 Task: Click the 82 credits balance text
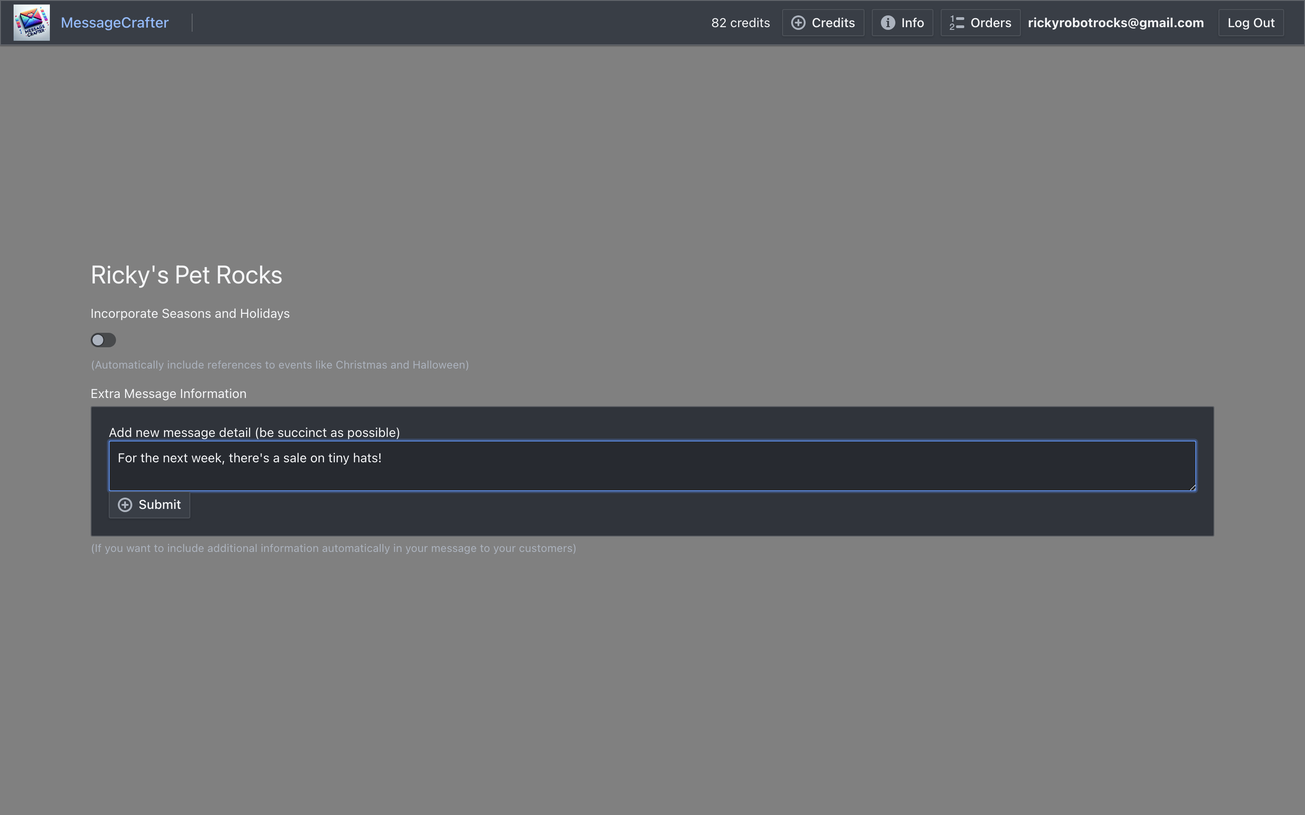(740, 23)
